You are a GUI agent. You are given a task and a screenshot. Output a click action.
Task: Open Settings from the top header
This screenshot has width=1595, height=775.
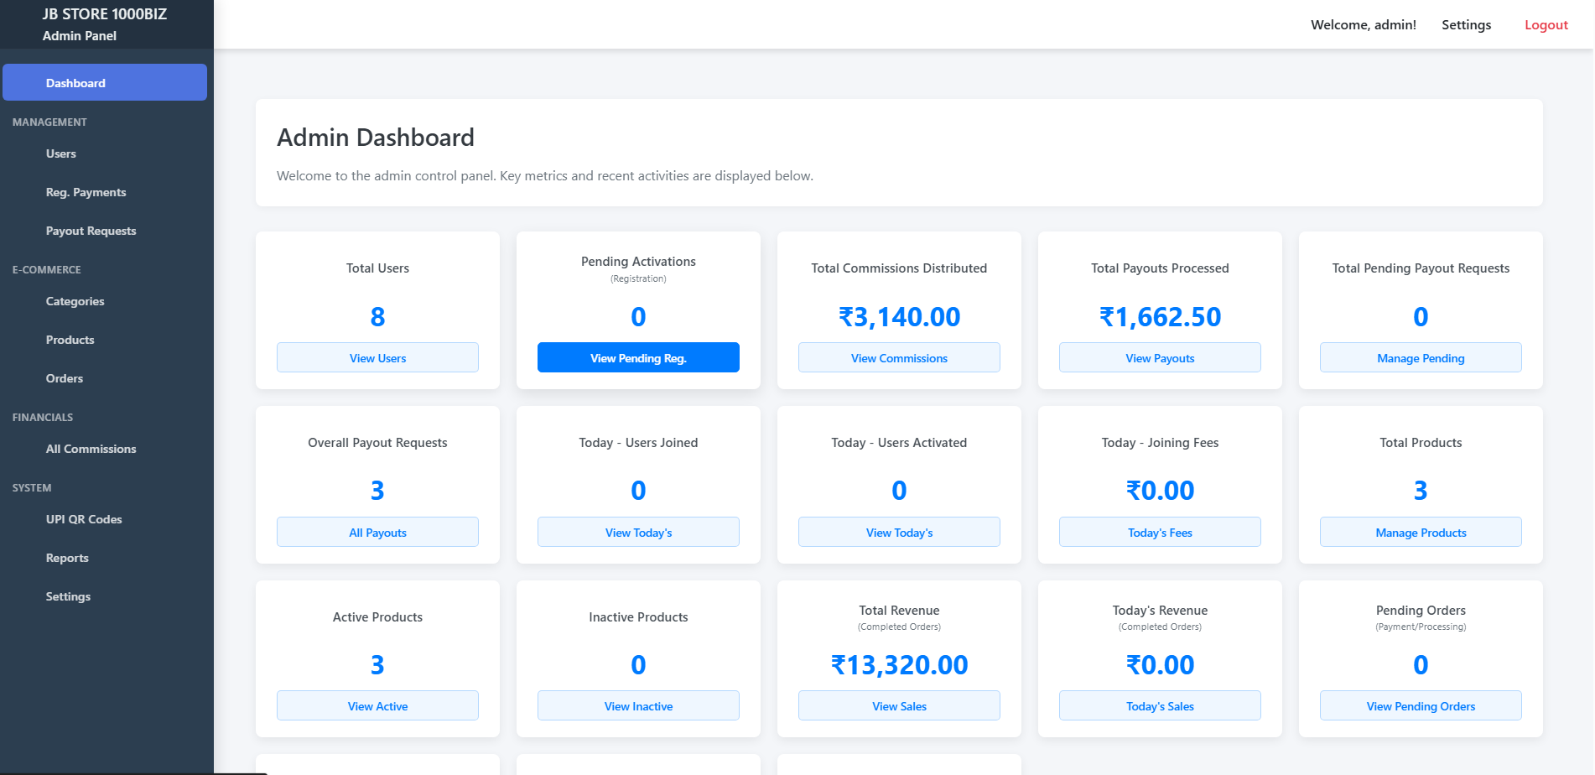point(1466,25)
